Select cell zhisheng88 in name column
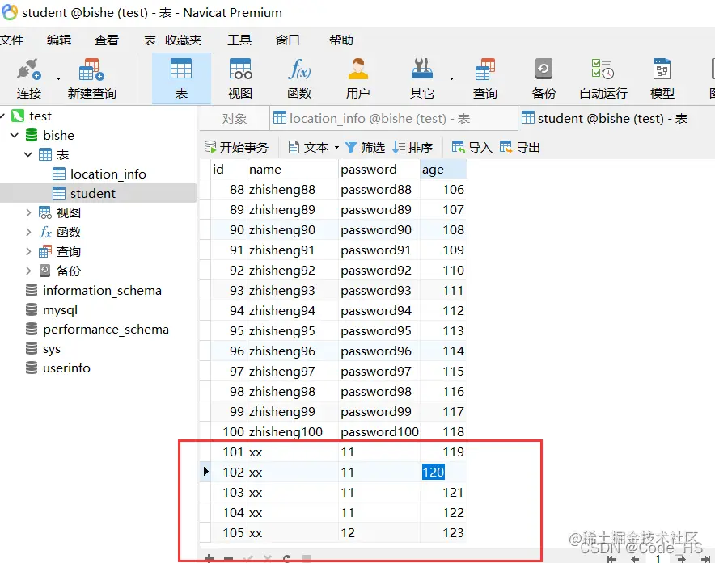The height and width of the screenshot is (563, 715). [x=293, y=190]
